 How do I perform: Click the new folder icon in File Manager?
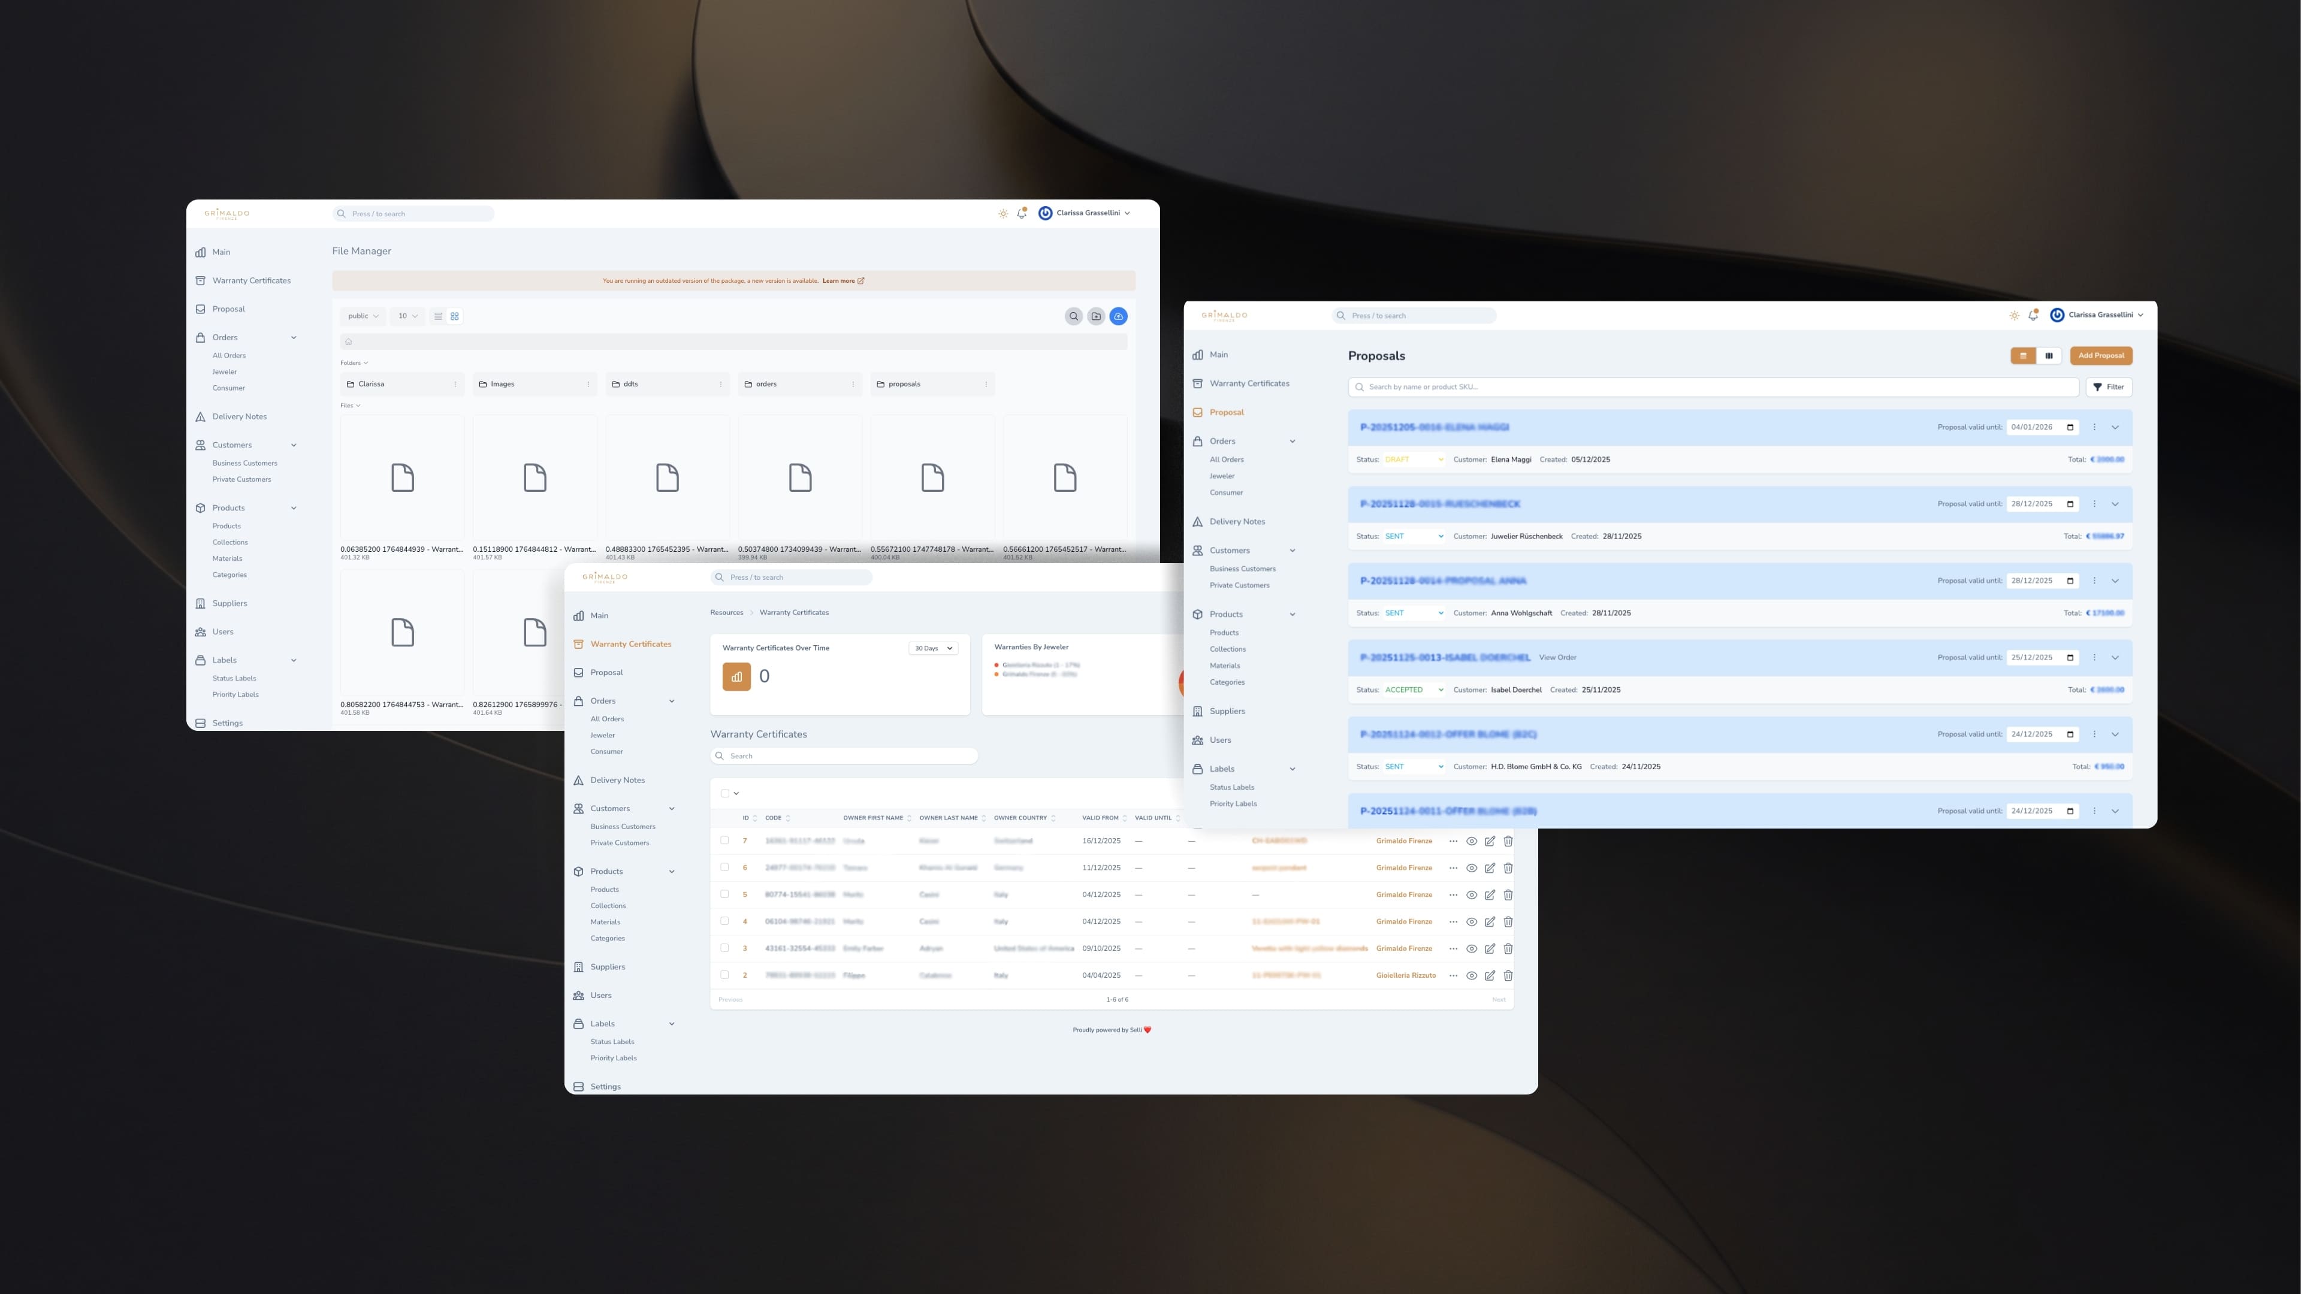coord(1096,316)
